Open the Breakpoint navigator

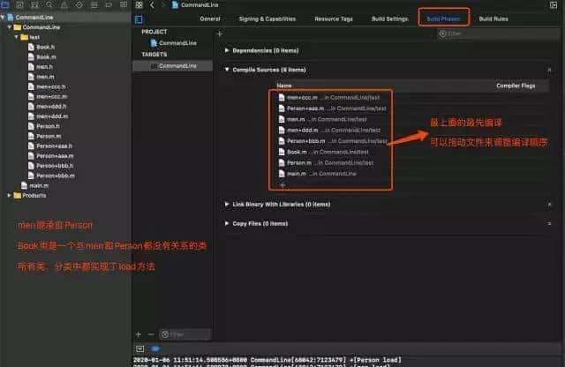tap(109, 4)
